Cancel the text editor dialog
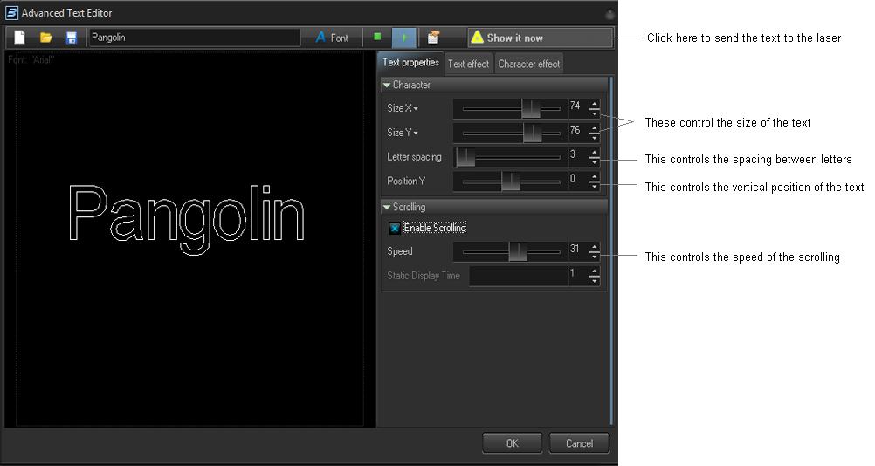875x466 pixels. [x=579, y=443]
